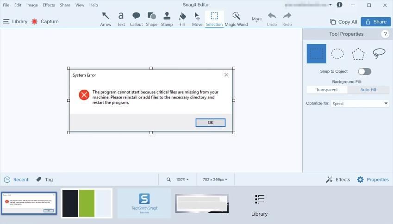Click the red Capture record icon
Image resolution: width=393 pixels, height=224 pixels.
tap(34, 21)
